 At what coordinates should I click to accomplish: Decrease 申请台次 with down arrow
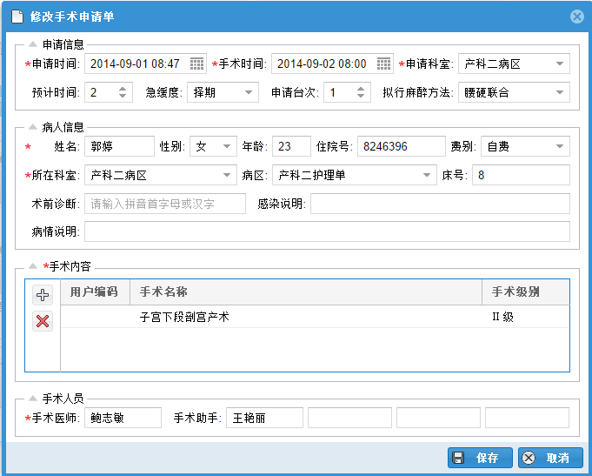pyautogui.click(x=361, y=96)
